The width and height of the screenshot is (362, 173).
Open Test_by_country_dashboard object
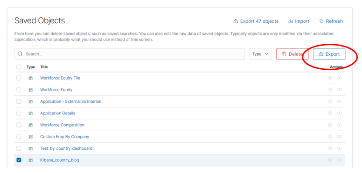coord(66,148)
